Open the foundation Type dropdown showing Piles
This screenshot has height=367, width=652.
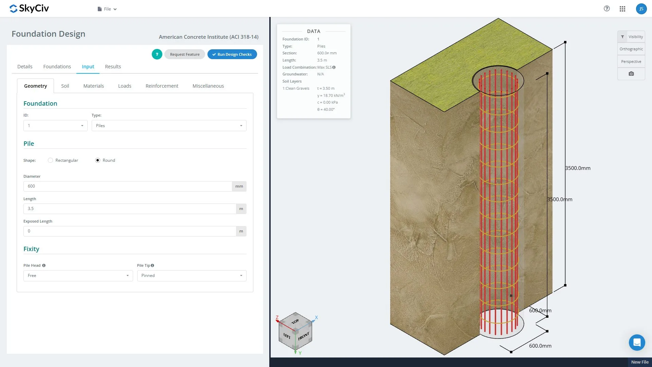click(169, 126)
